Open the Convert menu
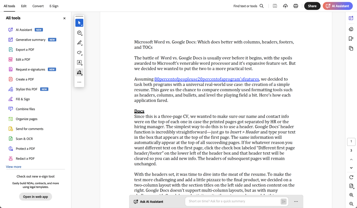Image resolution: width=357 pixels, height=208 pixels. tap(38, 6)
